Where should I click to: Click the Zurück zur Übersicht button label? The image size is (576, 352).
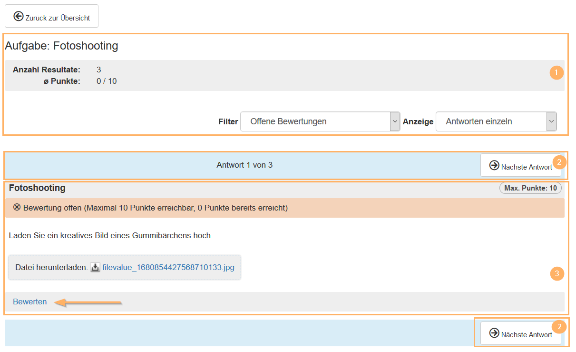pos(58,18)
